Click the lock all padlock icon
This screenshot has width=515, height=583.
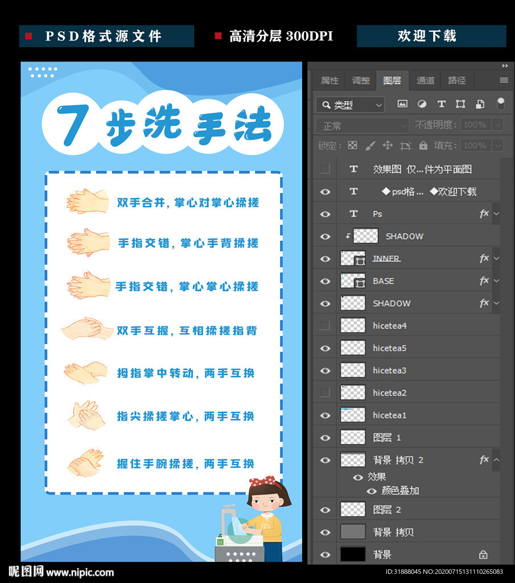point(423,145)
